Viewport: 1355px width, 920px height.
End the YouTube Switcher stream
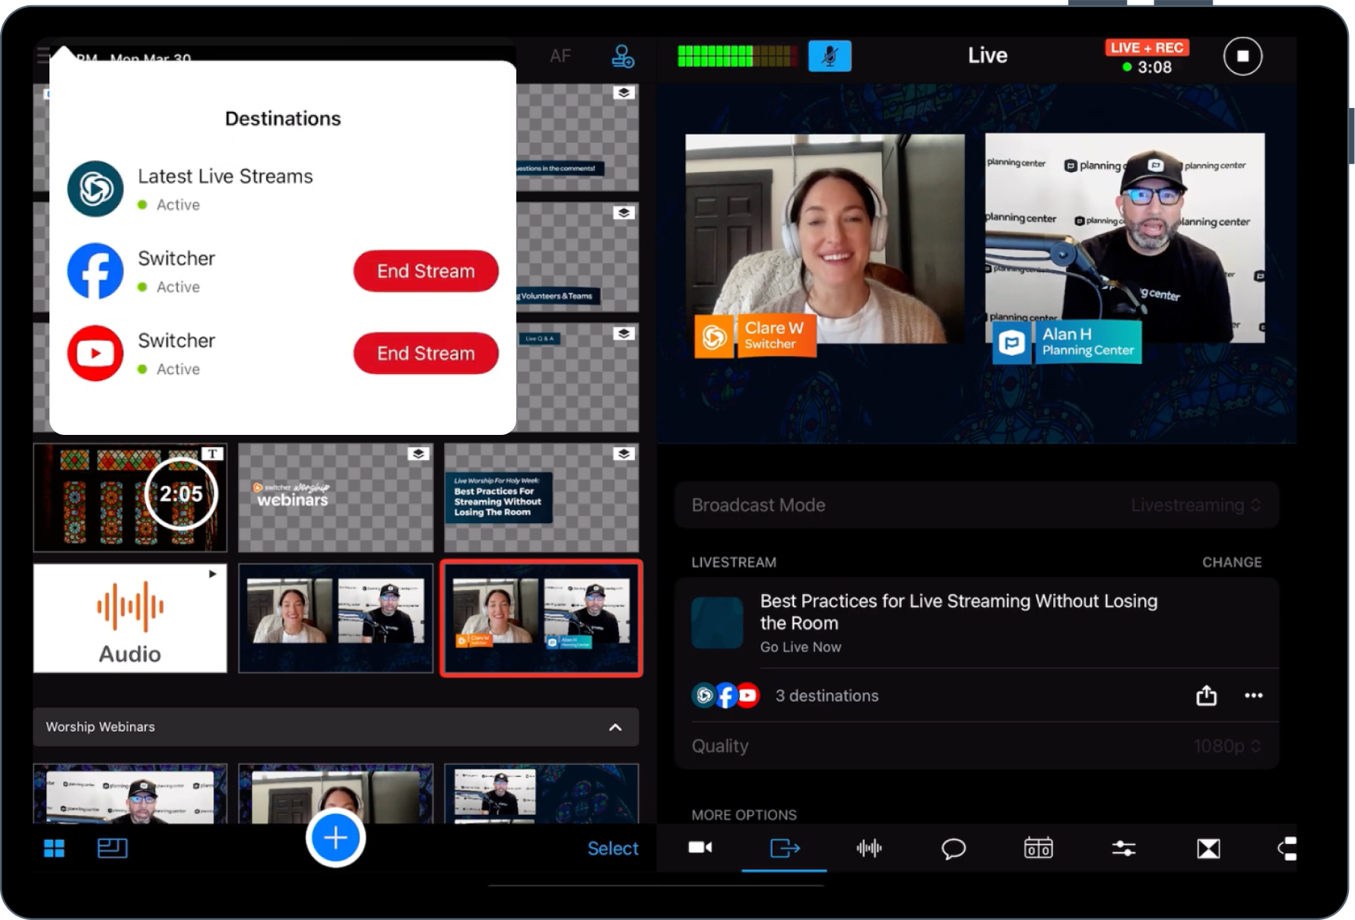point(426,354)
